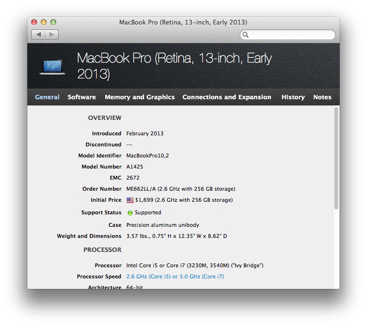Select the Intel Core processor description
The image size is (367, 327).
tap(195, 265)
